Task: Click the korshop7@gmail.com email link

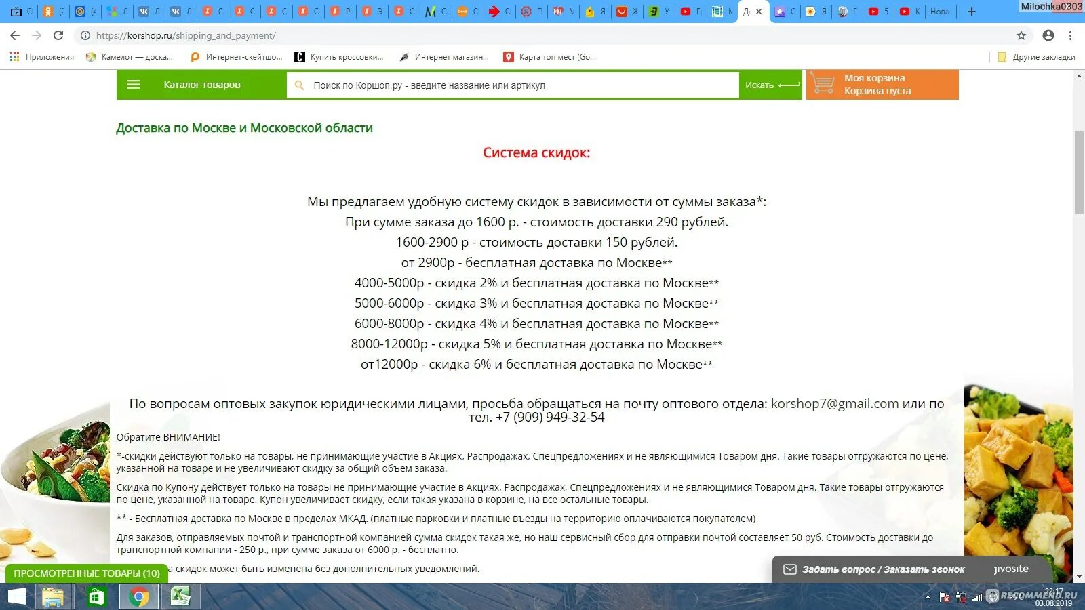Action: click(x=835, y=403)
